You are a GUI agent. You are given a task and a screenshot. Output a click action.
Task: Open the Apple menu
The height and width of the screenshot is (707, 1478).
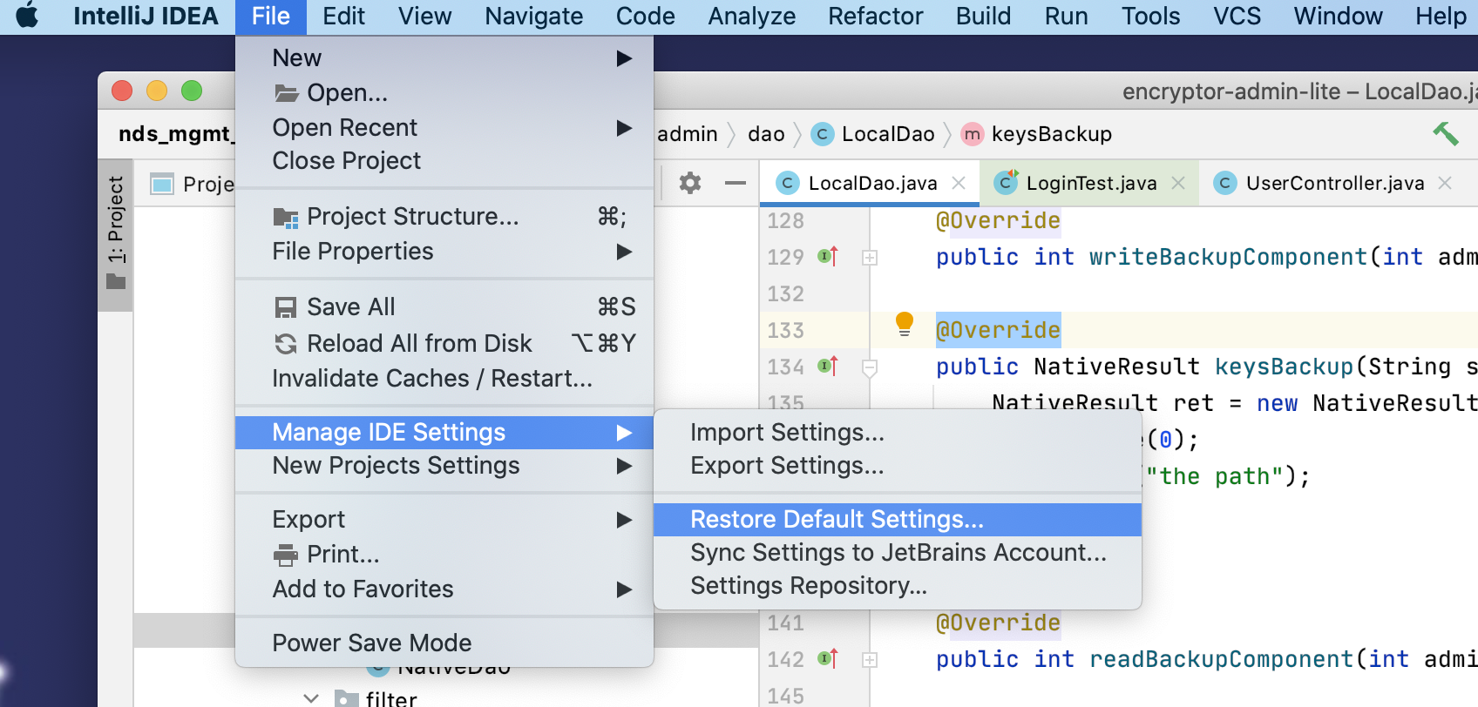(x=28, y=16)
